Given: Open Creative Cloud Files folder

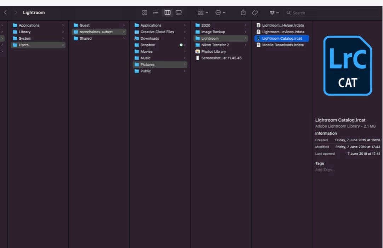Looking at the screenshot, I should (x=160, y=32).
